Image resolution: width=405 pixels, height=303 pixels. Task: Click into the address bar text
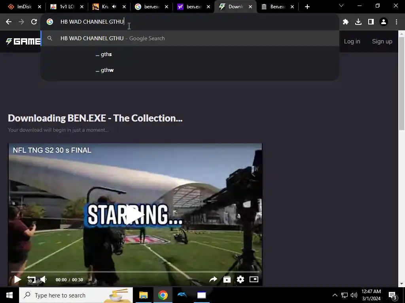coord(92,22)
